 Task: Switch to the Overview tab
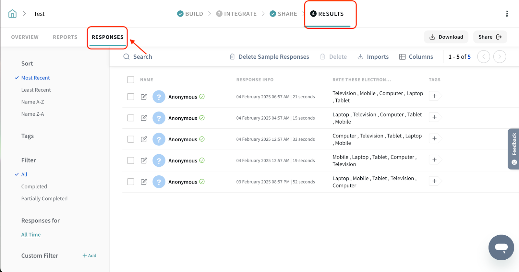coord(25,37)
